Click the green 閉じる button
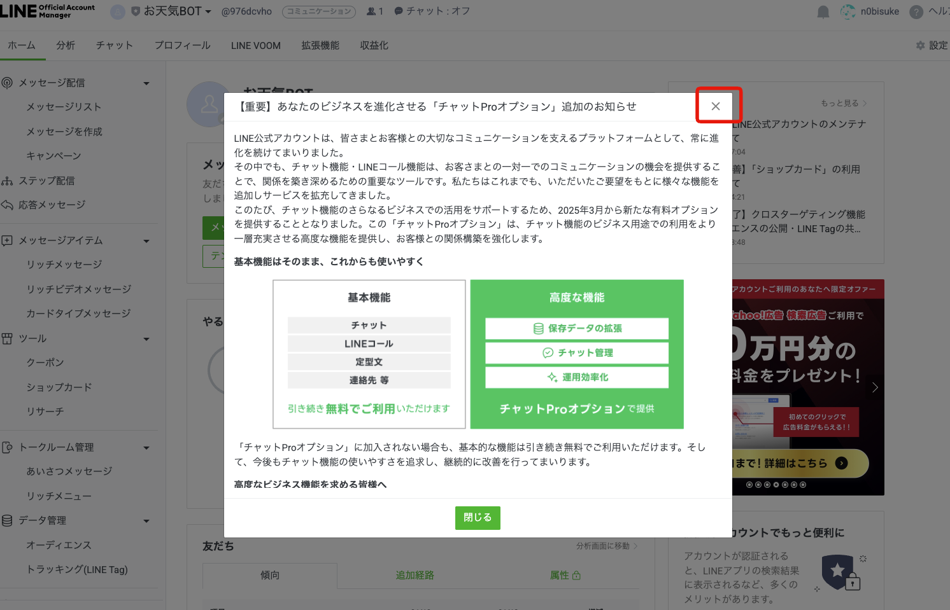This screenshot has height=610, width=950. 478,518
